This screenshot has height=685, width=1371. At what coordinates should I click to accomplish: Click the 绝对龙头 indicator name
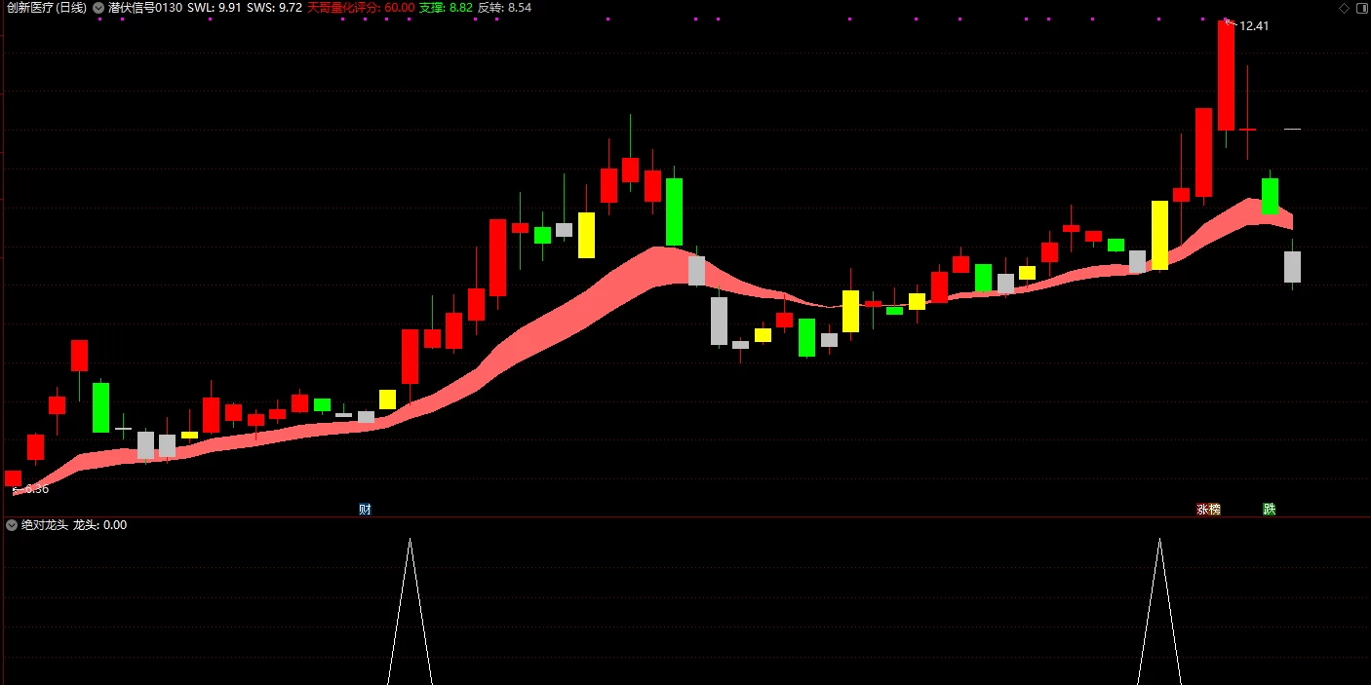(x=45, y=525)
